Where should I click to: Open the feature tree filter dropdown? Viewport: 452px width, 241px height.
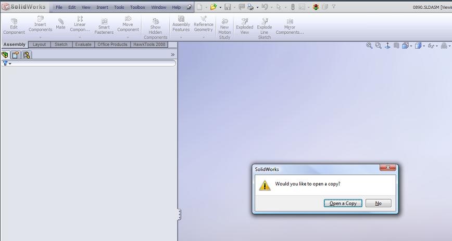click(x=10, y=63)
